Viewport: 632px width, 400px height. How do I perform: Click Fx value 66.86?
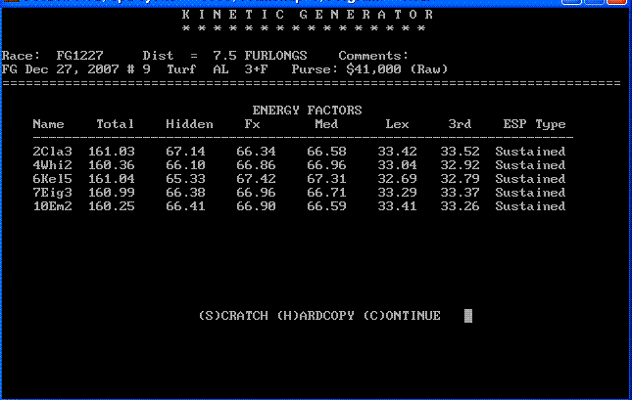[x=256, y=165]
